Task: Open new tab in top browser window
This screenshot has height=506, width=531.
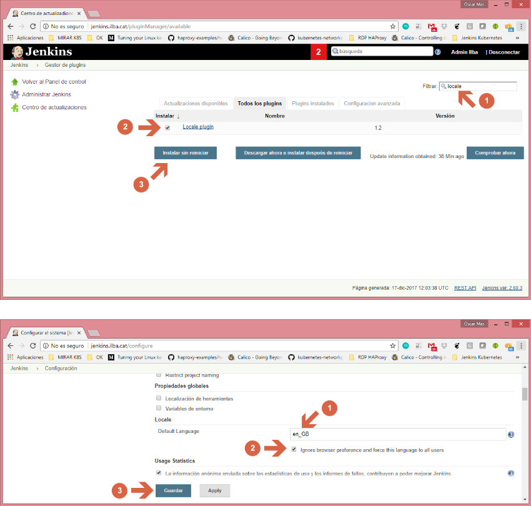Action: point(94,14)
